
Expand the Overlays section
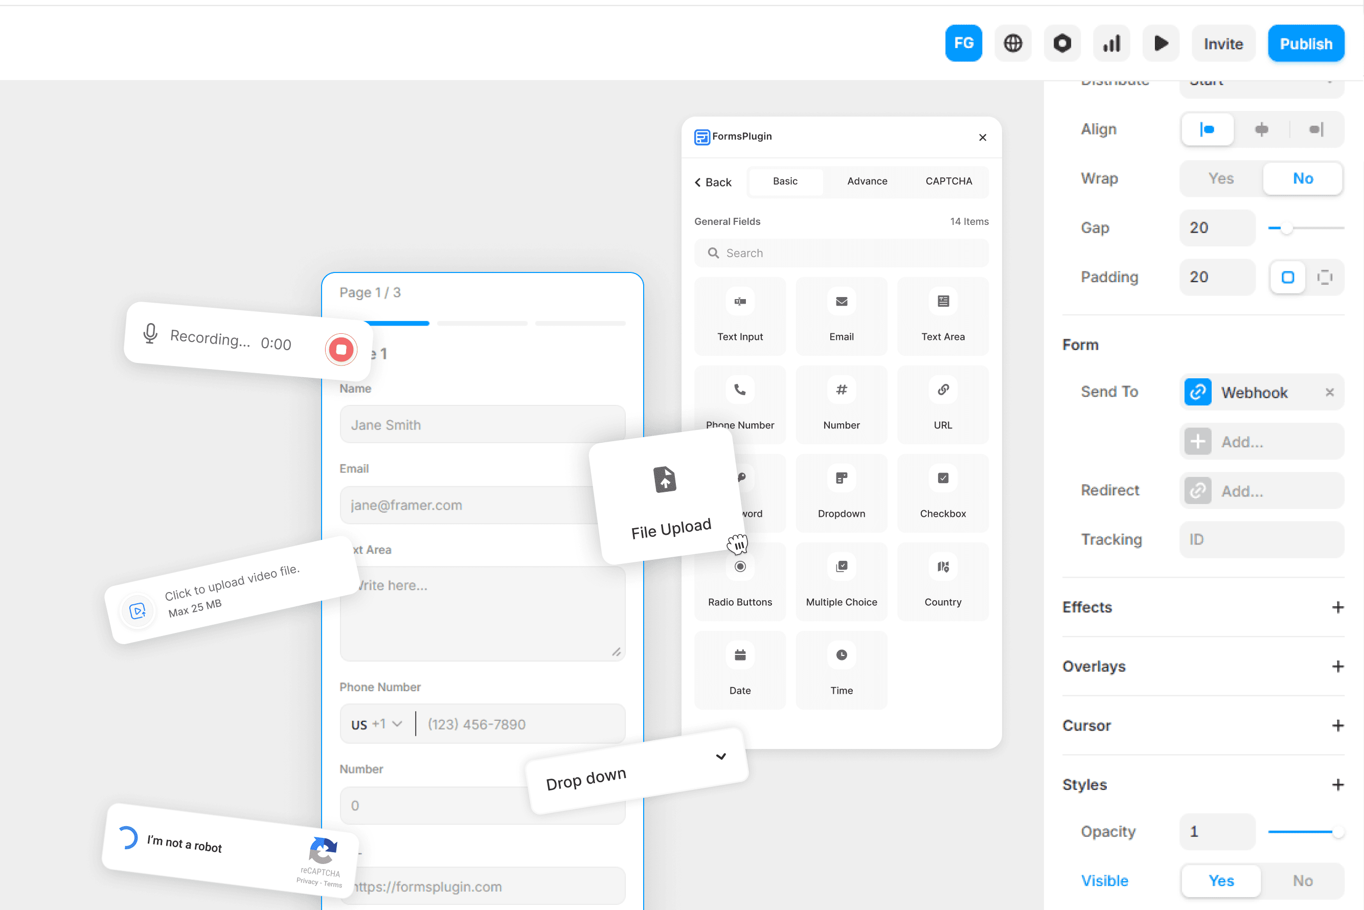coord(1337,666)
